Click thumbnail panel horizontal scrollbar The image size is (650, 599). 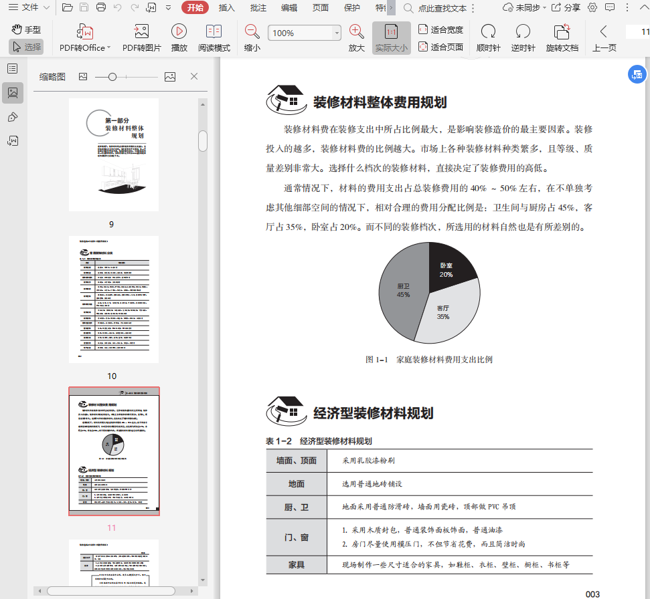click(110, 591)
